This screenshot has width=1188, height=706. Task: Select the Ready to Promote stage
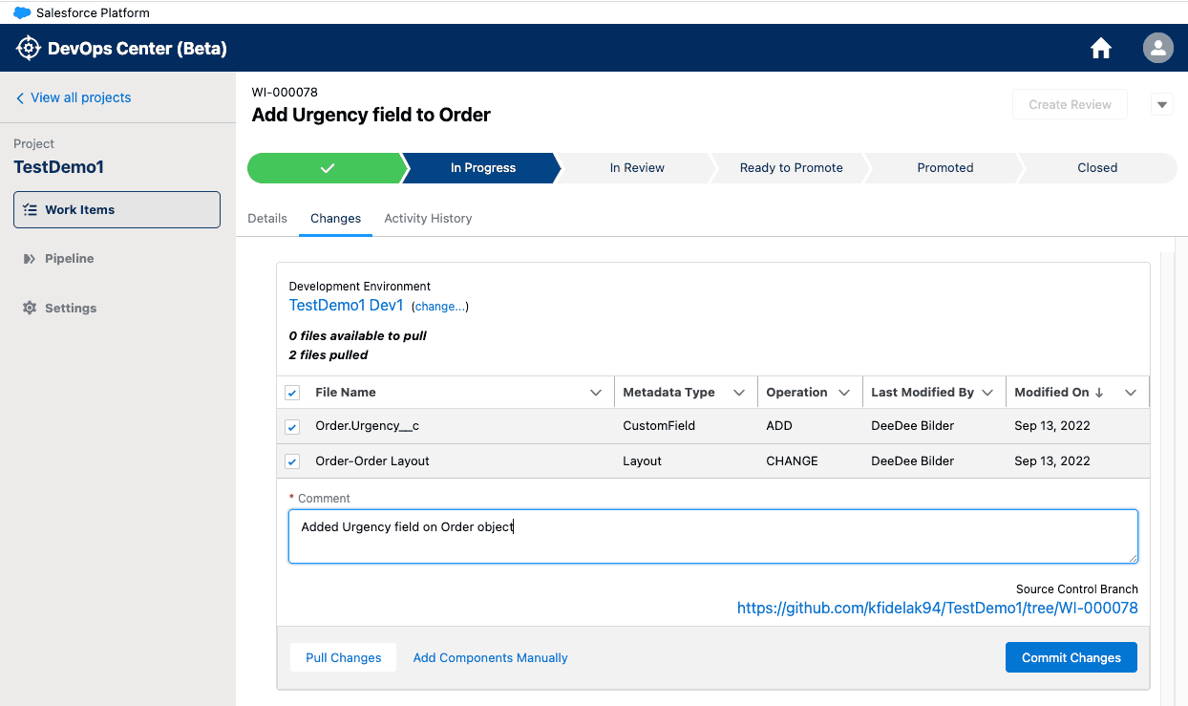coord(791,168)
